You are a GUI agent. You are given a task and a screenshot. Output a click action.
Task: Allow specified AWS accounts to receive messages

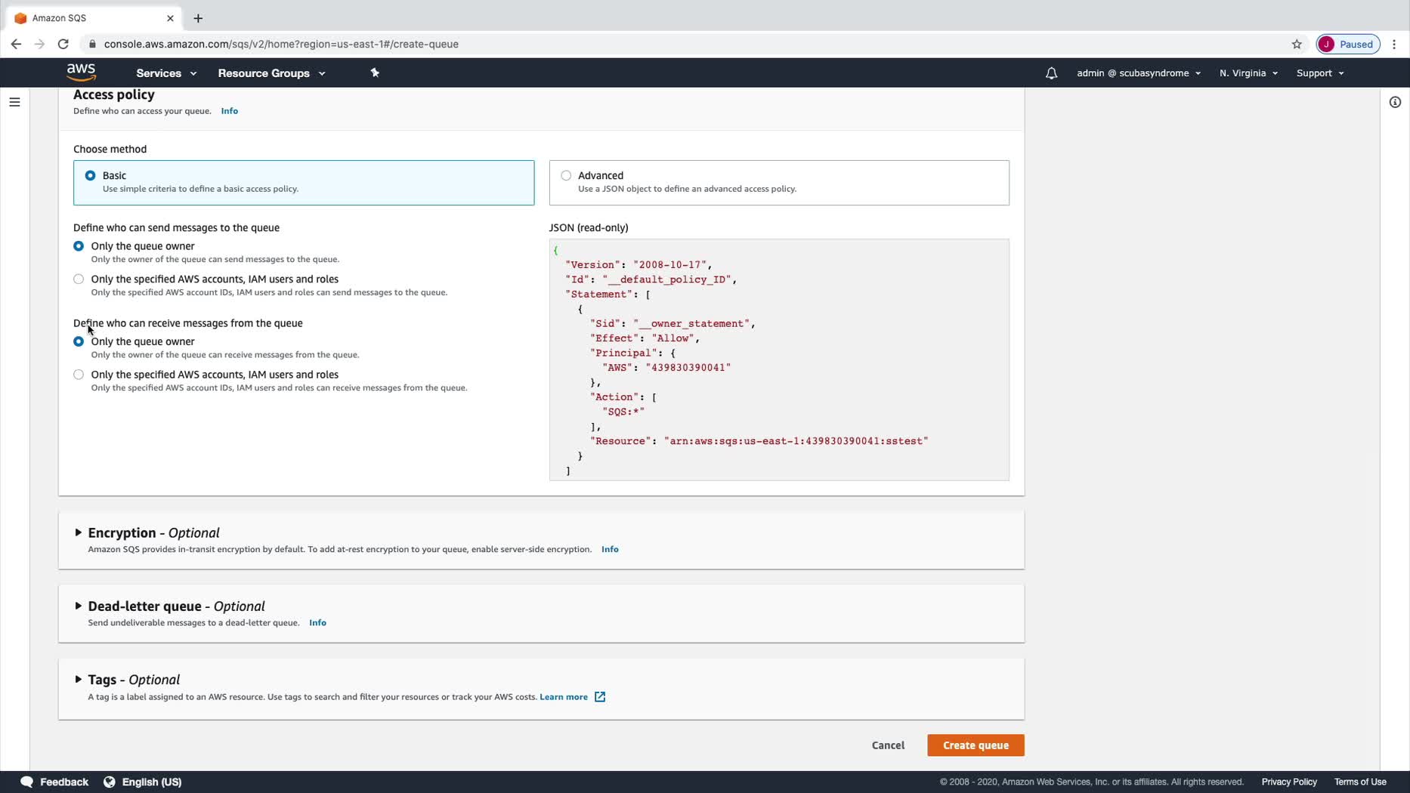point(79,375)
